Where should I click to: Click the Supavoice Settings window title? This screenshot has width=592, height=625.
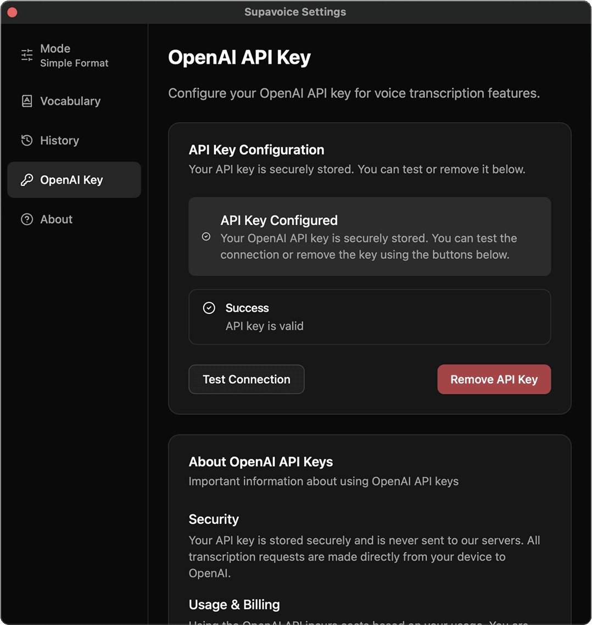[x=295, y=12]
